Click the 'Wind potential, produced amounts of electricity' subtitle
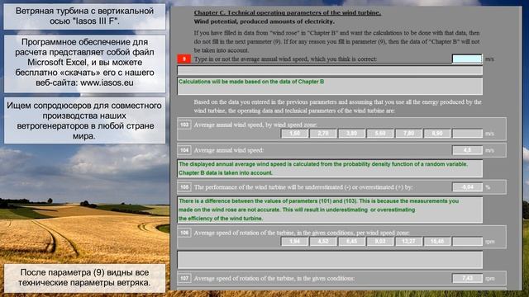Viewport: 529px width, 297px height. (264, 21)
